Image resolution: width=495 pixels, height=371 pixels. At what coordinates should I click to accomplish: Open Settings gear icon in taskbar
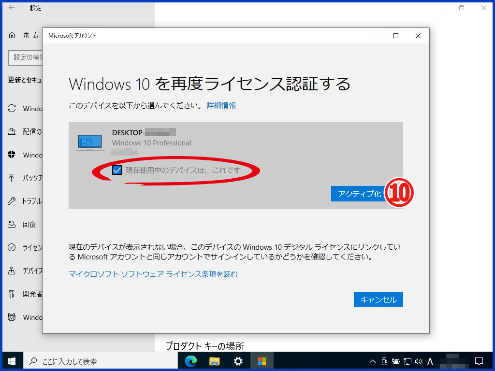tap(238, 361)
